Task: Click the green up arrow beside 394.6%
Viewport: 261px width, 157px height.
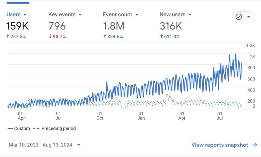Action: pyautogui.click(x=104, y=37)
